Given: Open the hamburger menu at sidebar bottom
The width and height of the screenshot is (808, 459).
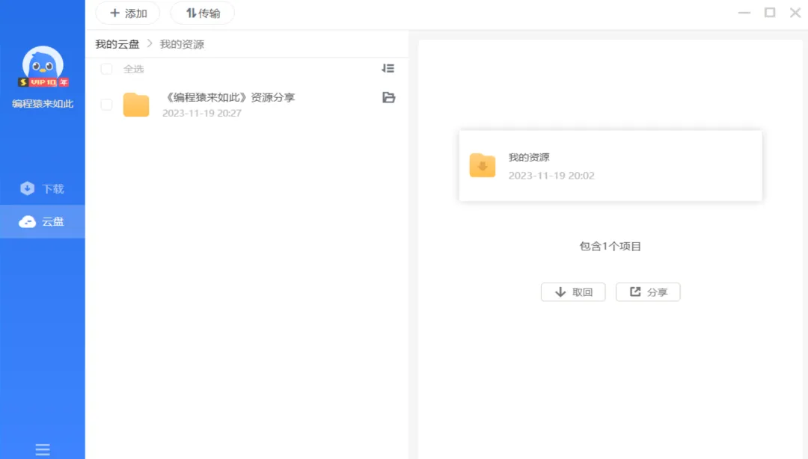Looking at the screenshot, I should click(x=43, y=449).
